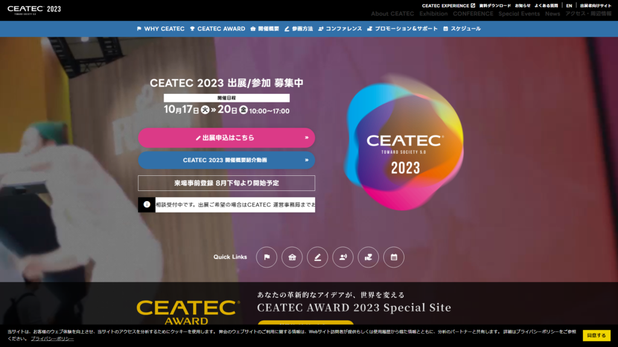Click CEATEC AWARD 2023 Special Site heading
This screenshot has height=347, width=618.
pos(354,307)
